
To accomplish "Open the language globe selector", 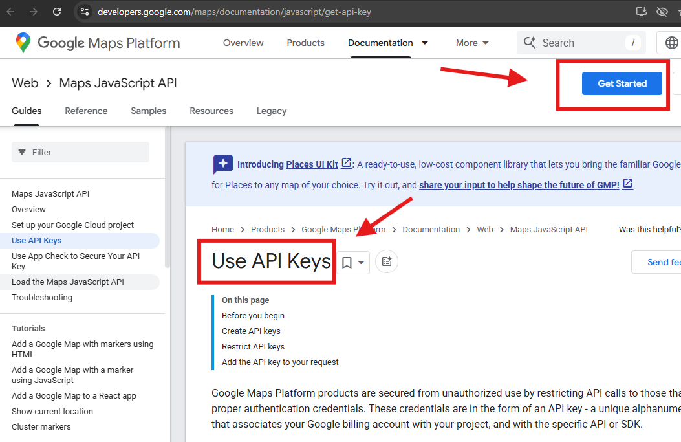I will [671, 43].
